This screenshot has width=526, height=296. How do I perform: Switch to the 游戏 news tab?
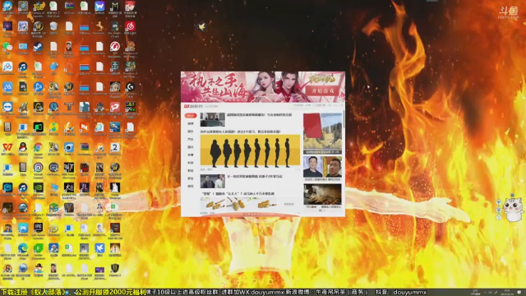pos(191,187)
